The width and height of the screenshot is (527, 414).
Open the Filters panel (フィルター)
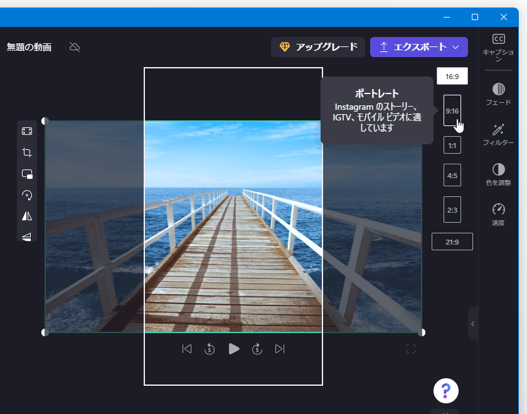498,134
